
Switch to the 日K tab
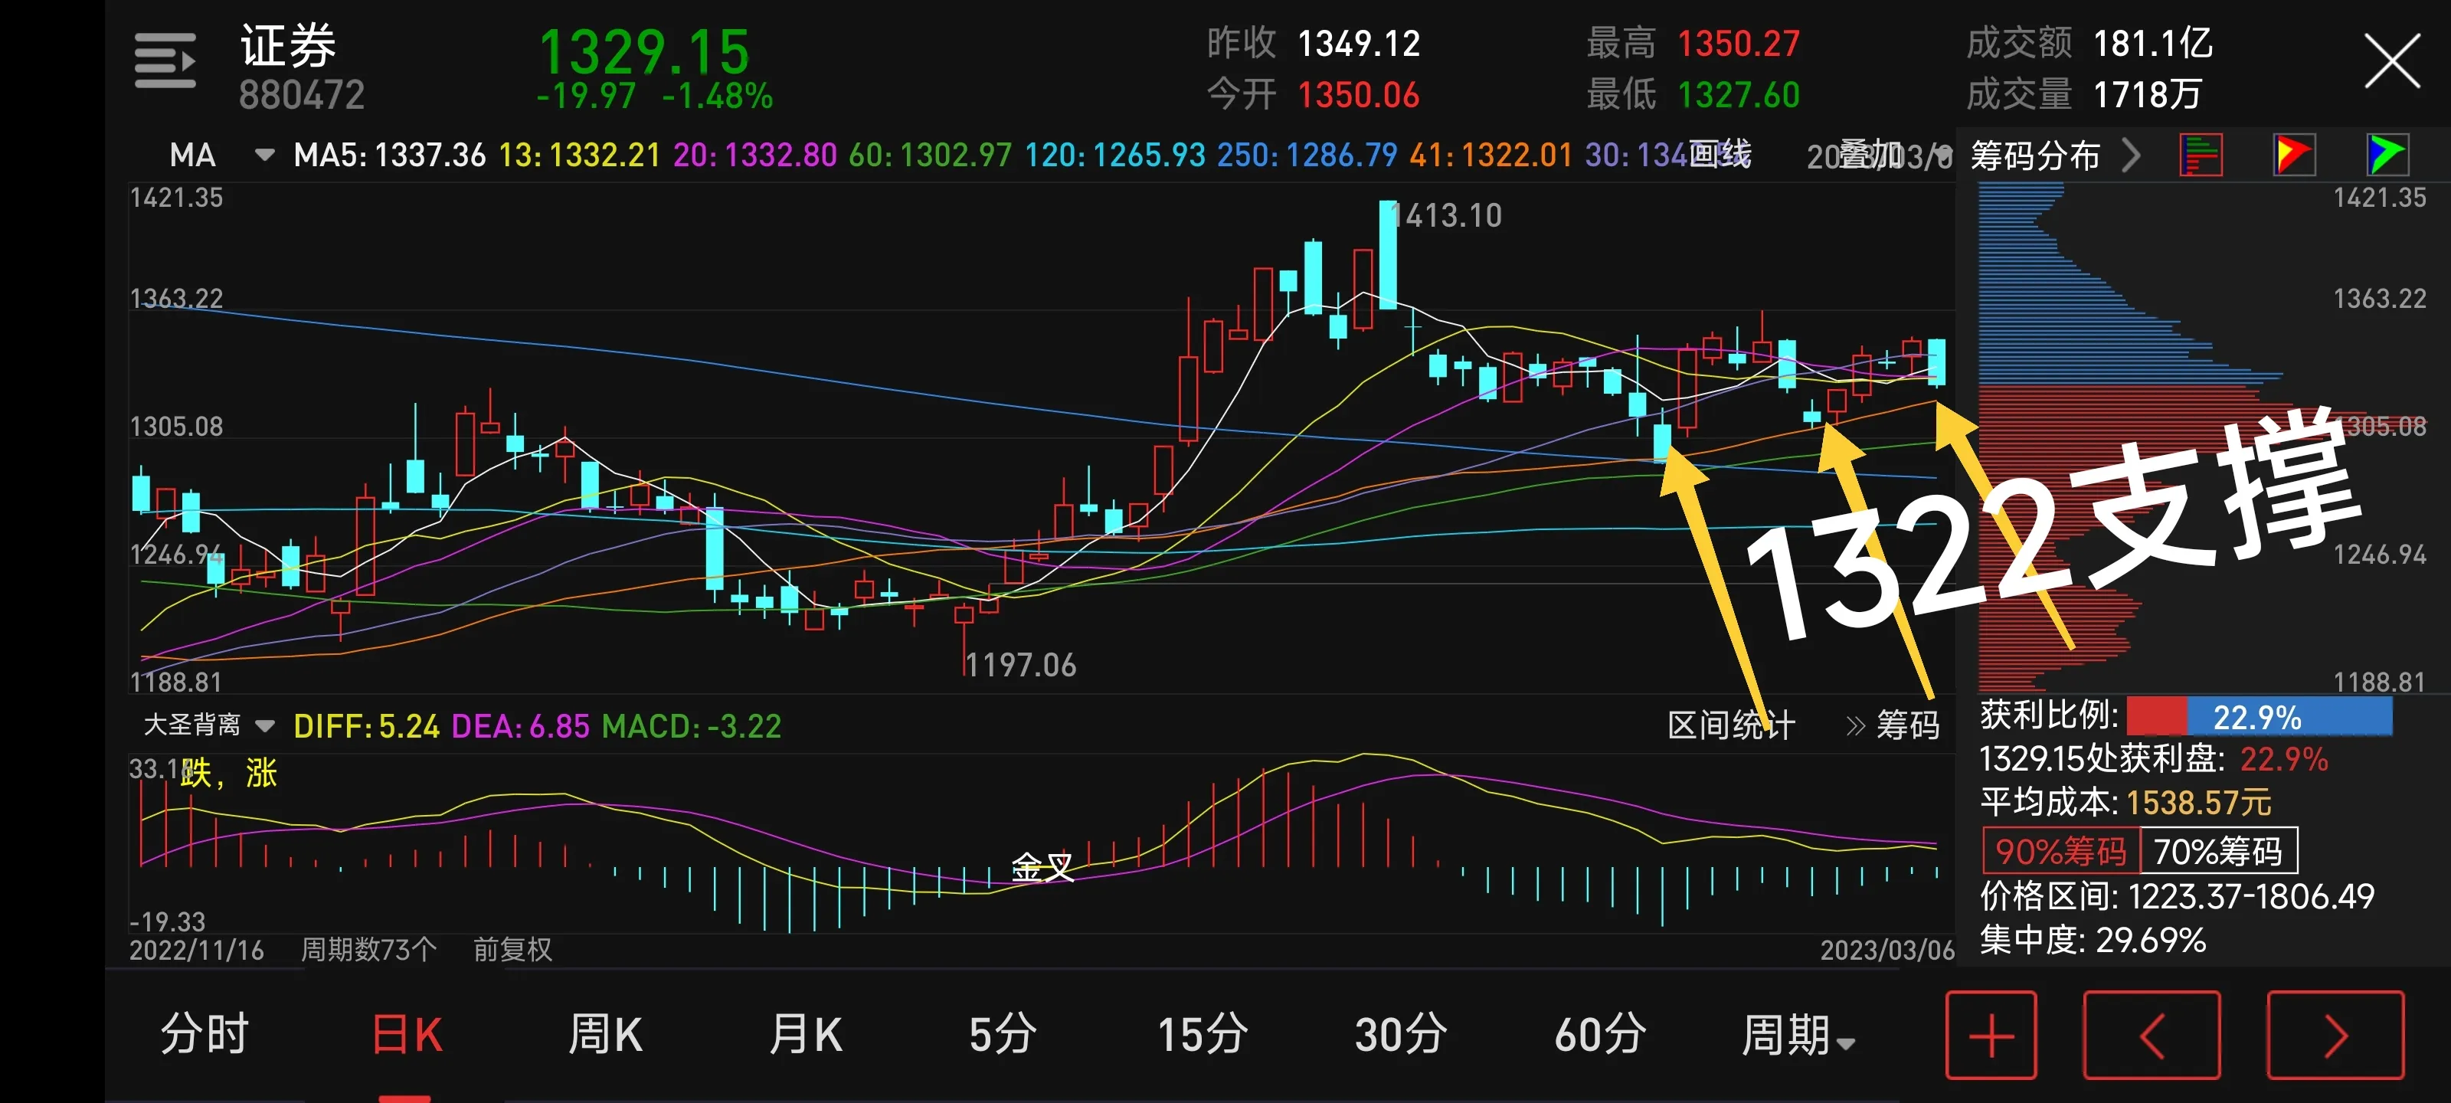click(406, 1035)
